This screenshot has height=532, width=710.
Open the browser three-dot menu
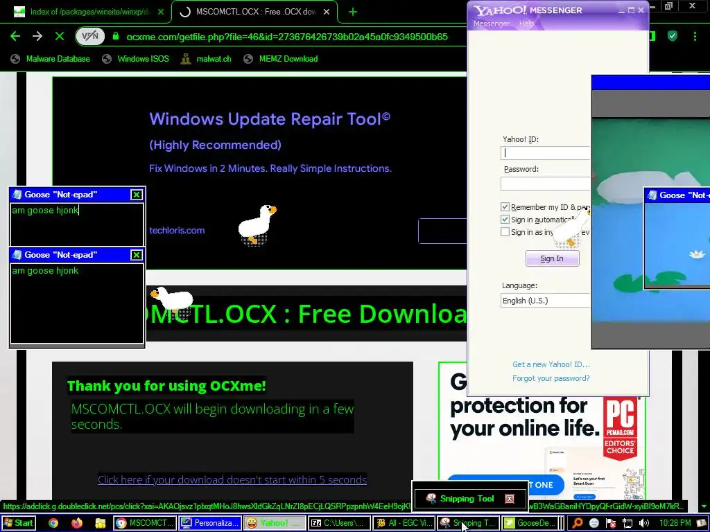coord(695,36)
